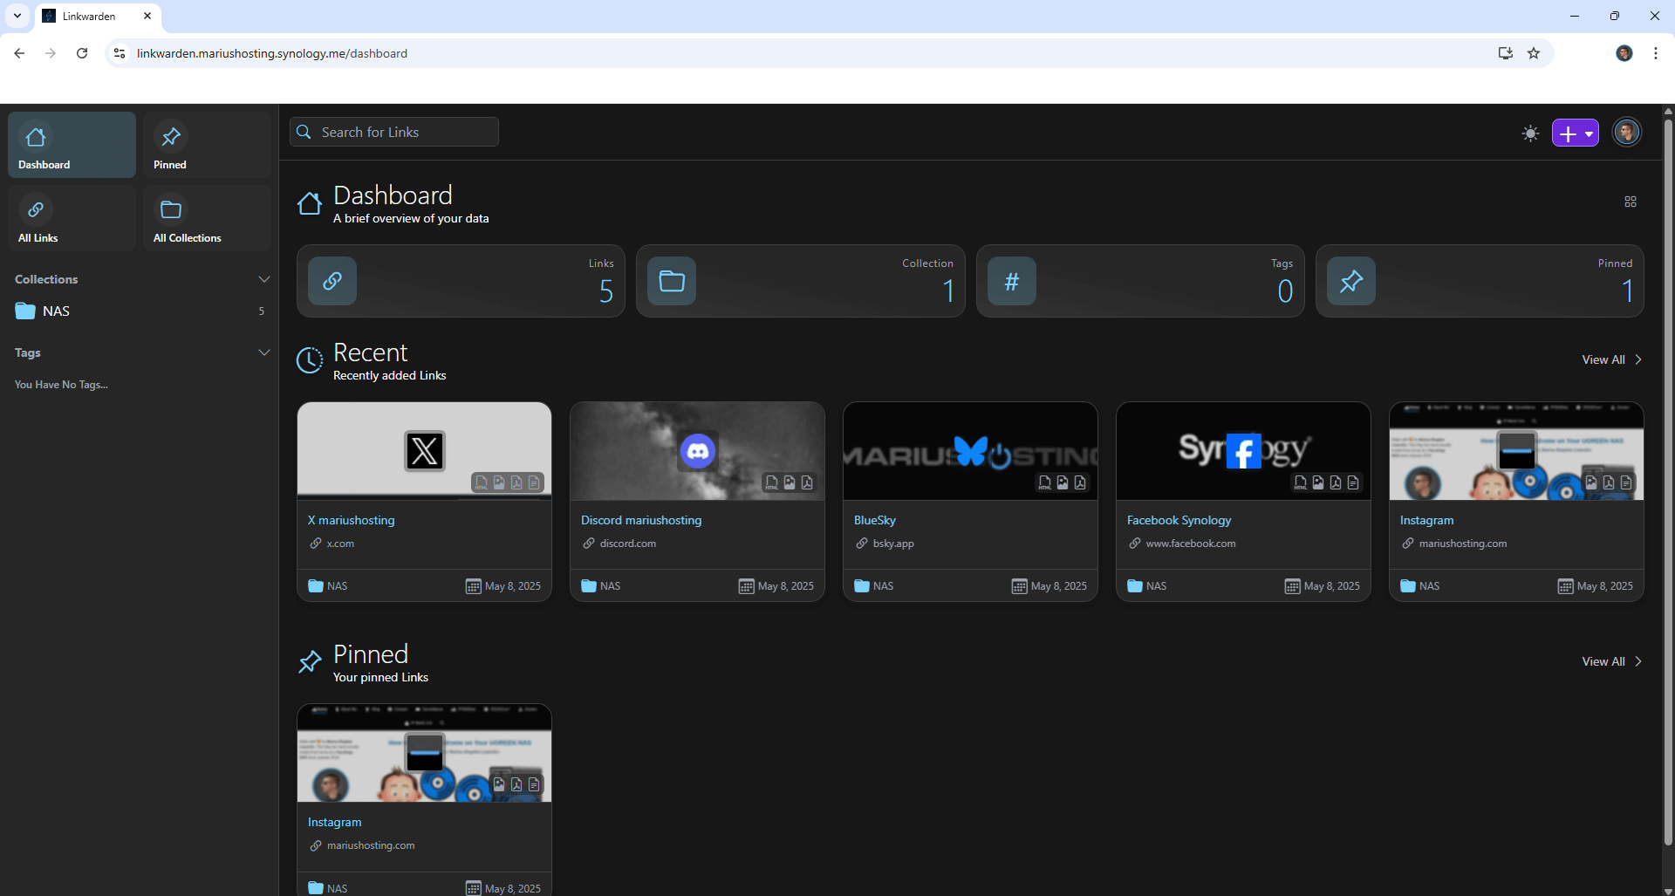This screenshot has width=1675, height=896.
Task: Click the Collection count folder icon
Action: pyautogui.click(x=672, y=281)
